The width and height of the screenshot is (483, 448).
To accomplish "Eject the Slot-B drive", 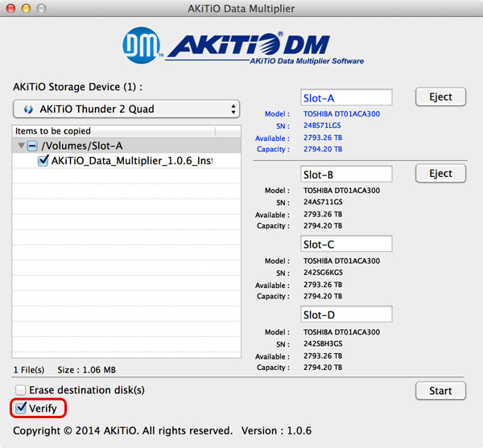I will pos(440,173).
